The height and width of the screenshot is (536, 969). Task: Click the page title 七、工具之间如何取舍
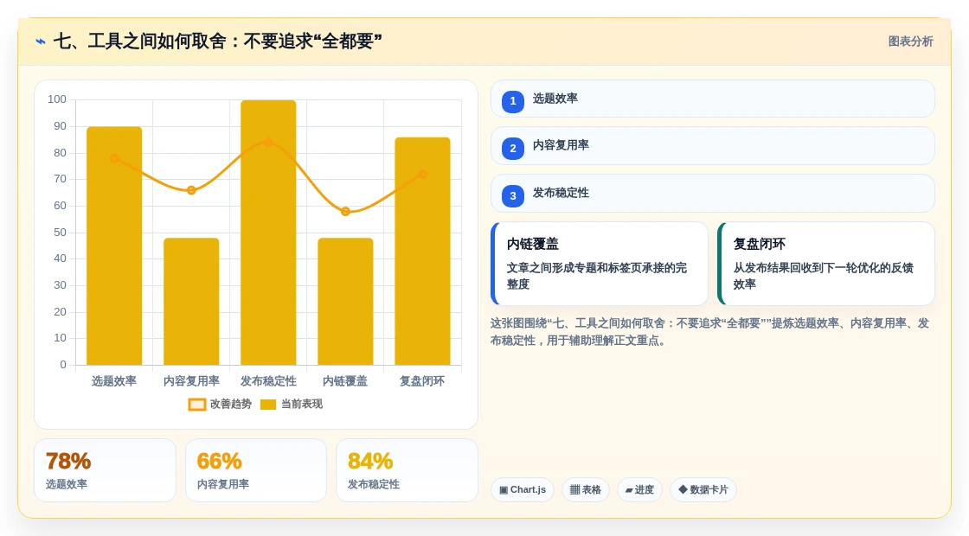(x=217, y=41)
